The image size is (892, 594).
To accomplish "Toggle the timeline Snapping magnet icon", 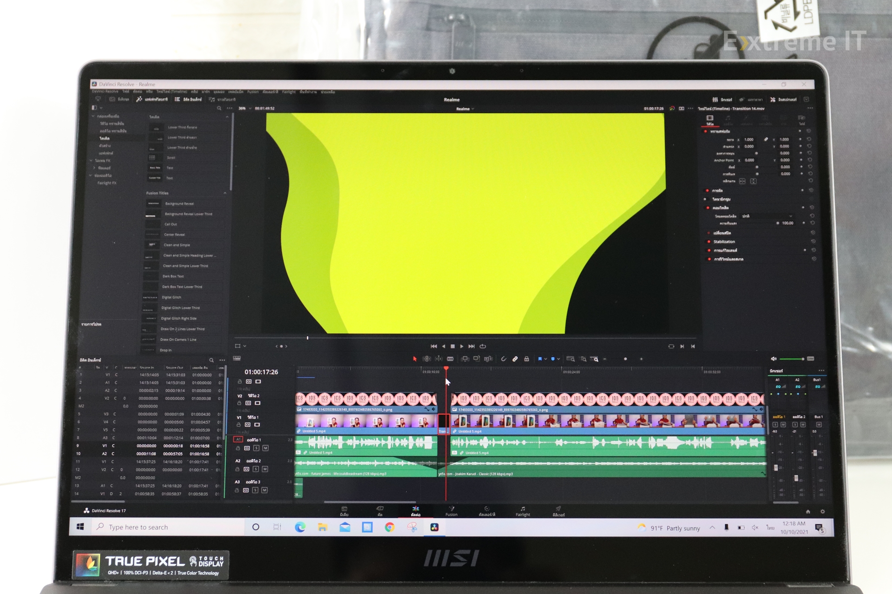I will pyautogui.click(x=504, y=359).
